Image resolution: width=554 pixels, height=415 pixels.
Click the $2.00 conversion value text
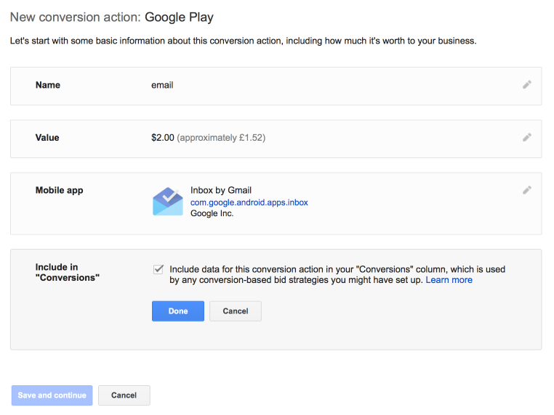click(x=163, y=138)
